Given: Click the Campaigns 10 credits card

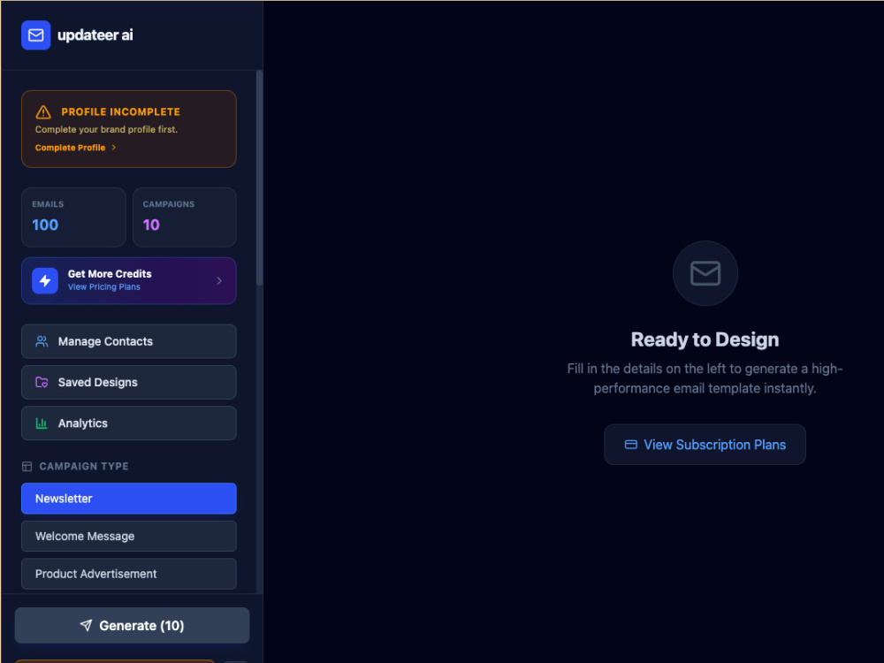Looking at the screenshot, I should click(185, 217).
